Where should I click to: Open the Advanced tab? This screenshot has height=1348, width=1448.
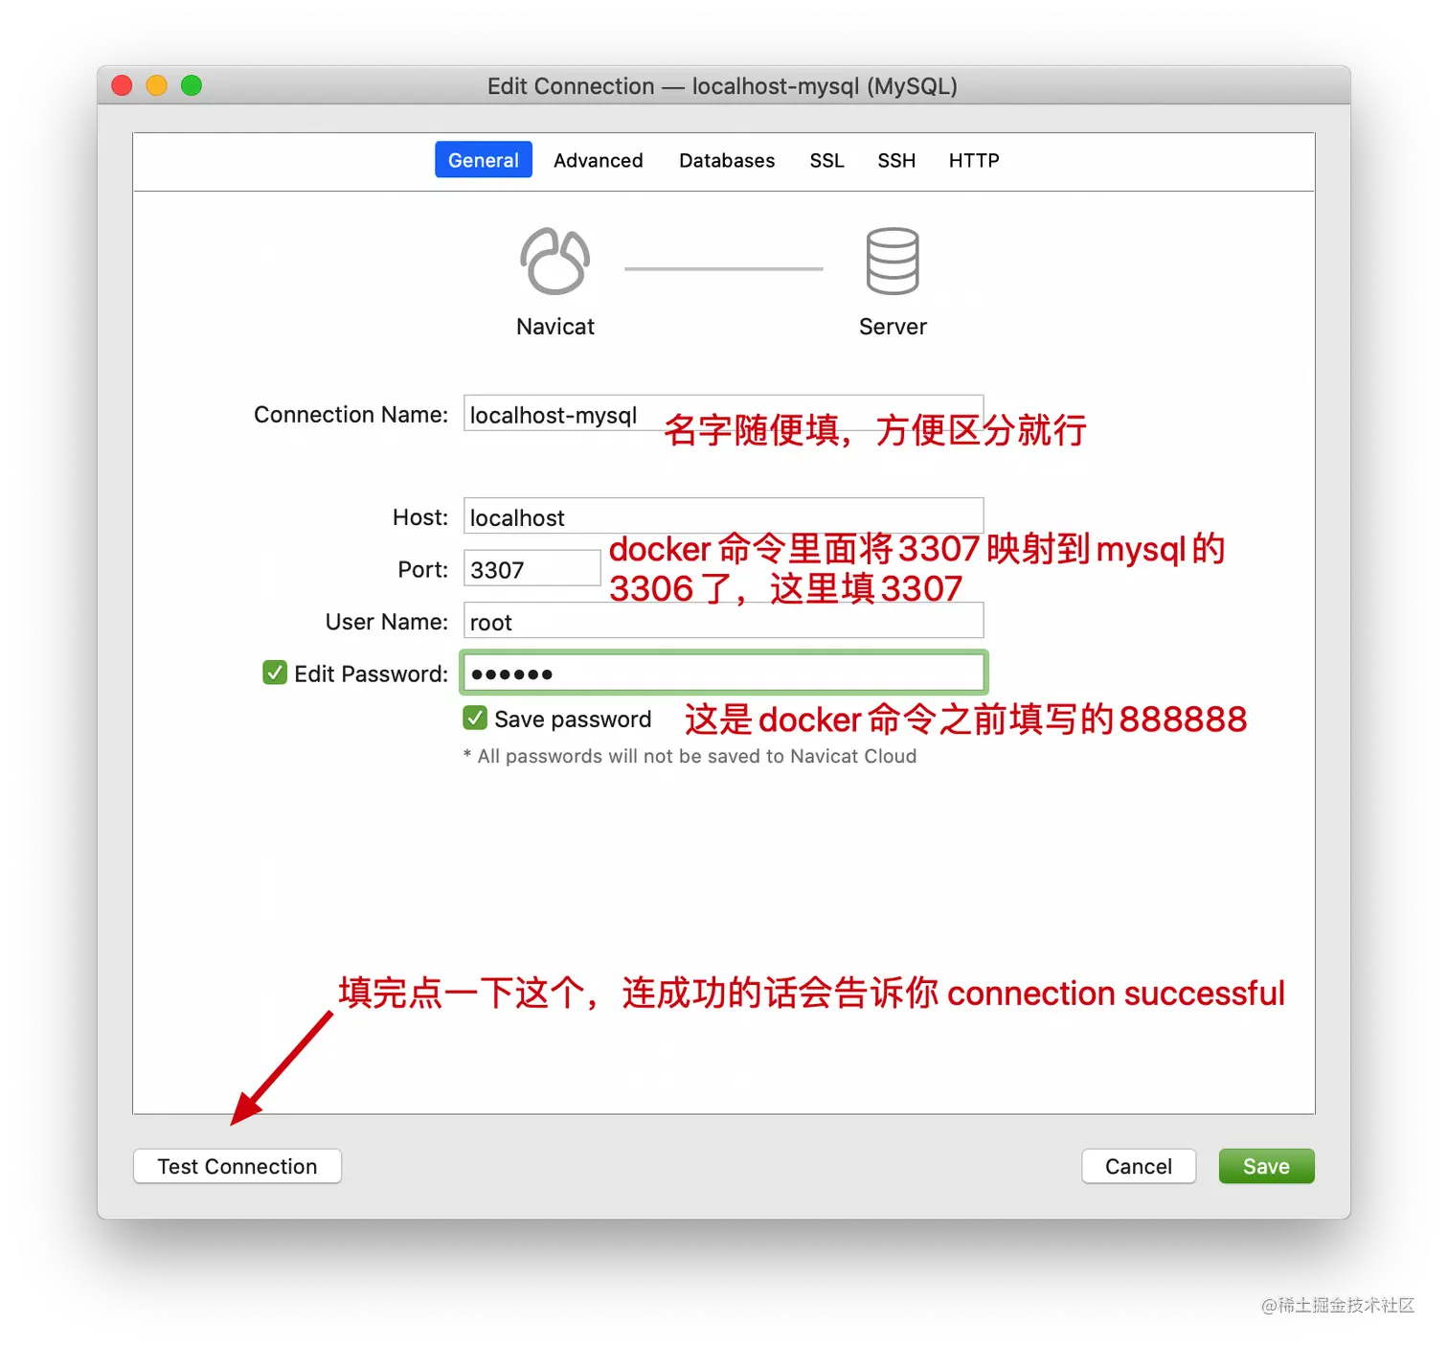click(599, 160)
